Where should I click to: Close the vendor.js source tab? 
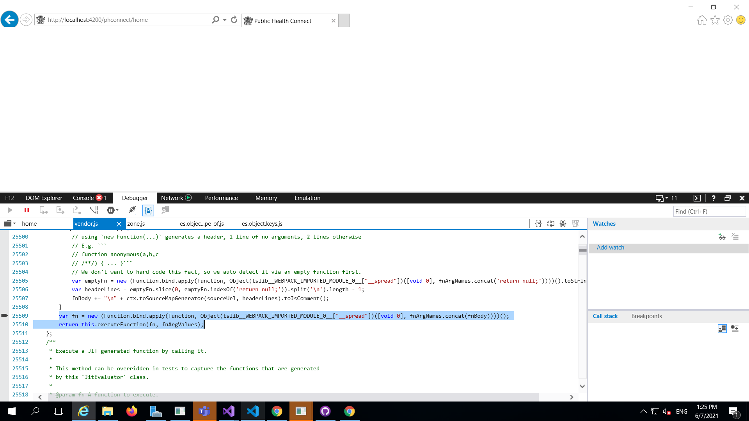119,224
